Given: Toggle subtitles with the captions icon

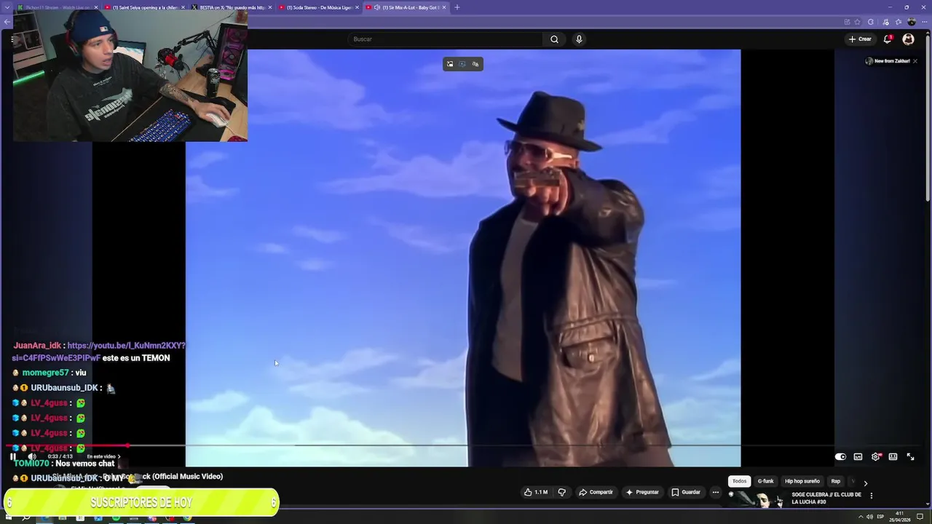Looking at the screenshot, I should pyautogui.click(x=858, y=457).
